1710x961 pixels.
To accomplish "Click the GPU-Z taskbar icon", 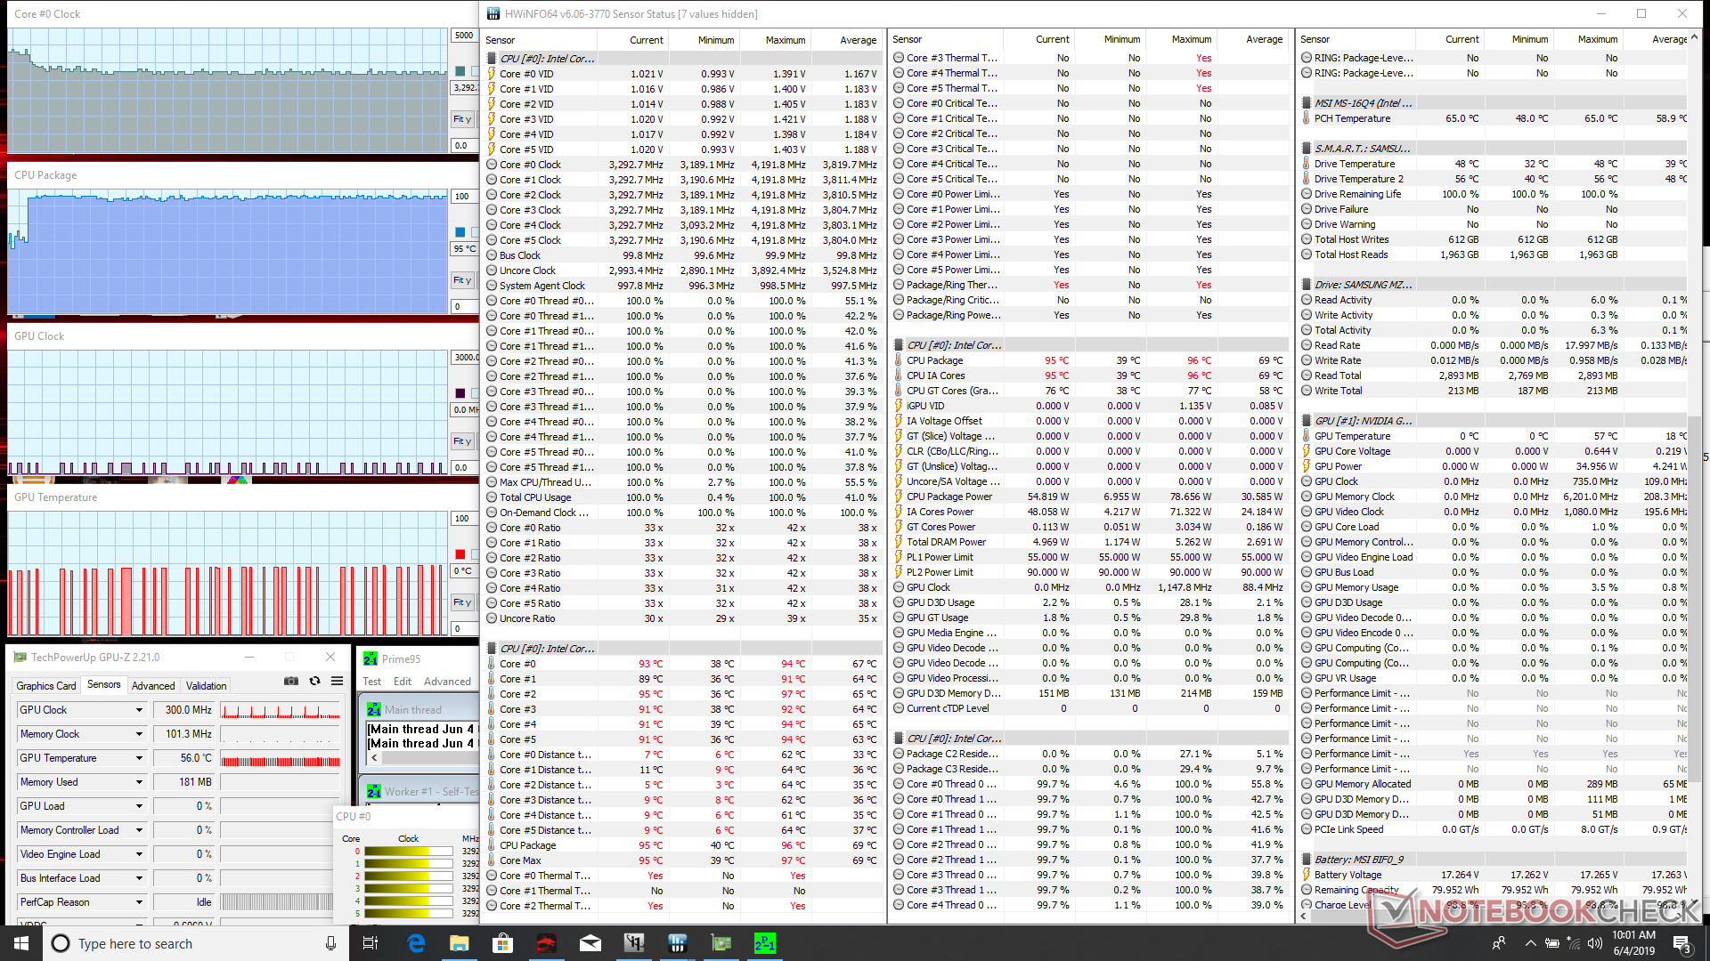I will pyautogui.click(x=721, y=943).
